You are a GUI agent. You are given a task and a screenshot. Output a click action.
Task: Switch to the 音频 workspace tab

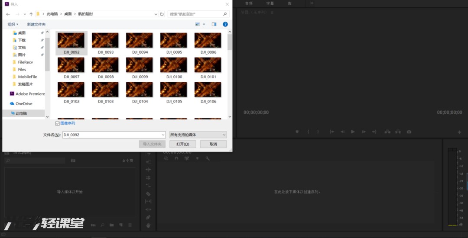[249, 3]
